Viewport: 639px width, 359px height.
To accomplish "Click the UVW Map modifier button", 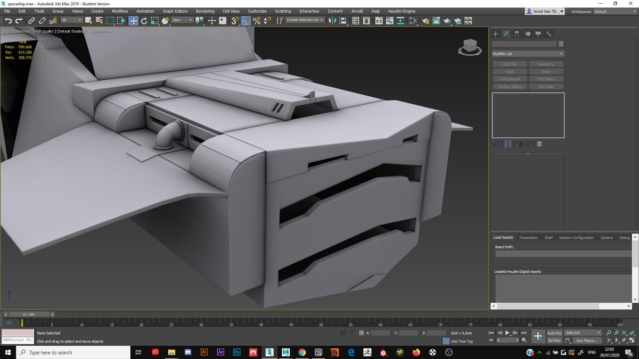I will tap(546, 87).
